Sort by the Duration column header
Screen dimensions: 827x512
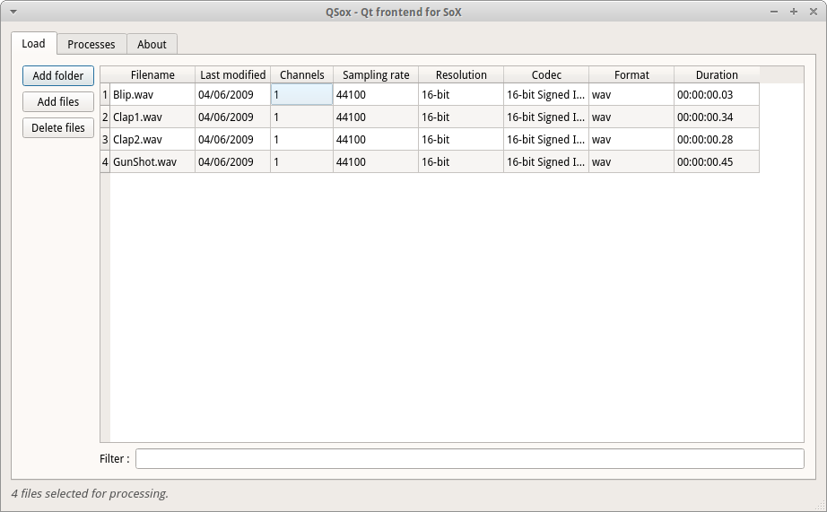click(x=717, y=75)
